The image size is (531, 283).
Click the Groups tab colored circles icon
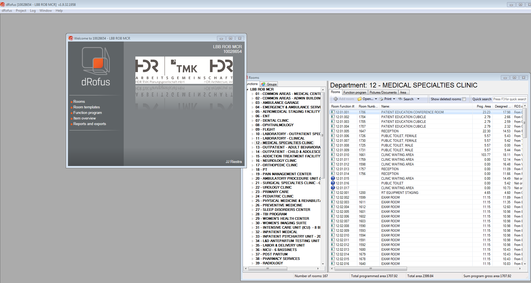coord(263,84)
